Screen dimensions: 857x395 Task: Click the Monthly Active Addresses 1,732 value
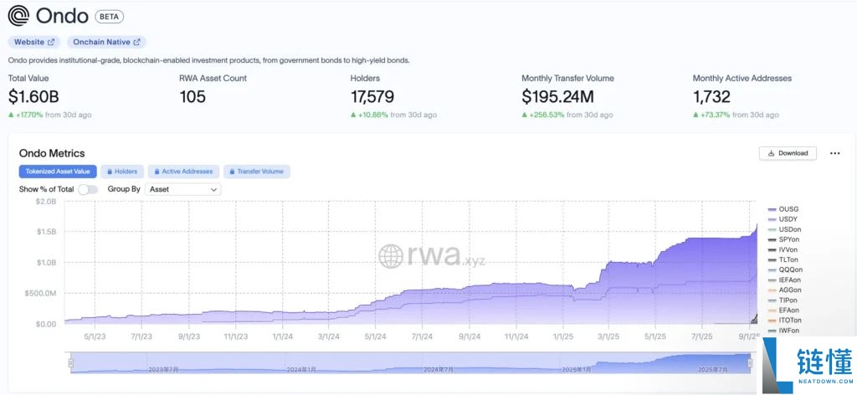[x=711, y=97]
